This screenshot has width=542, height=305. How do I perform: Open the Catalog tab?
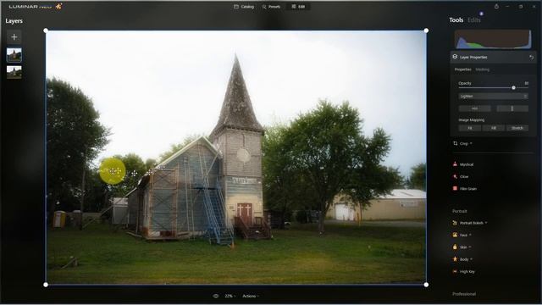[244, 7]
